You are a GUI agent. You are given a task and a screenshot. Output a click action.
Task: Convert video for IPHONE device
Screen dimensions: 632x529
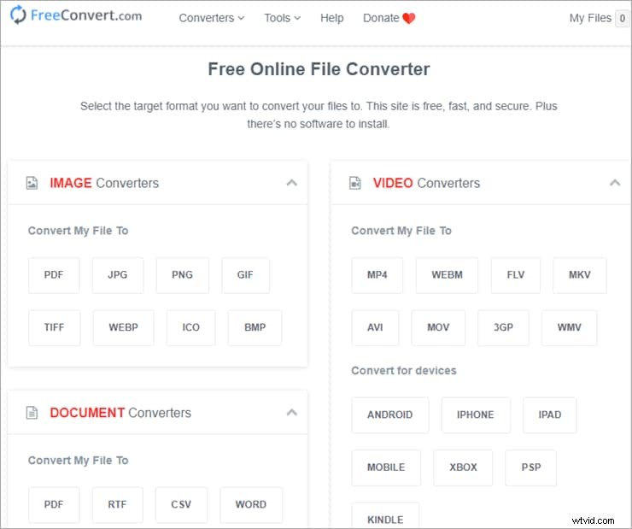[476, 415]
